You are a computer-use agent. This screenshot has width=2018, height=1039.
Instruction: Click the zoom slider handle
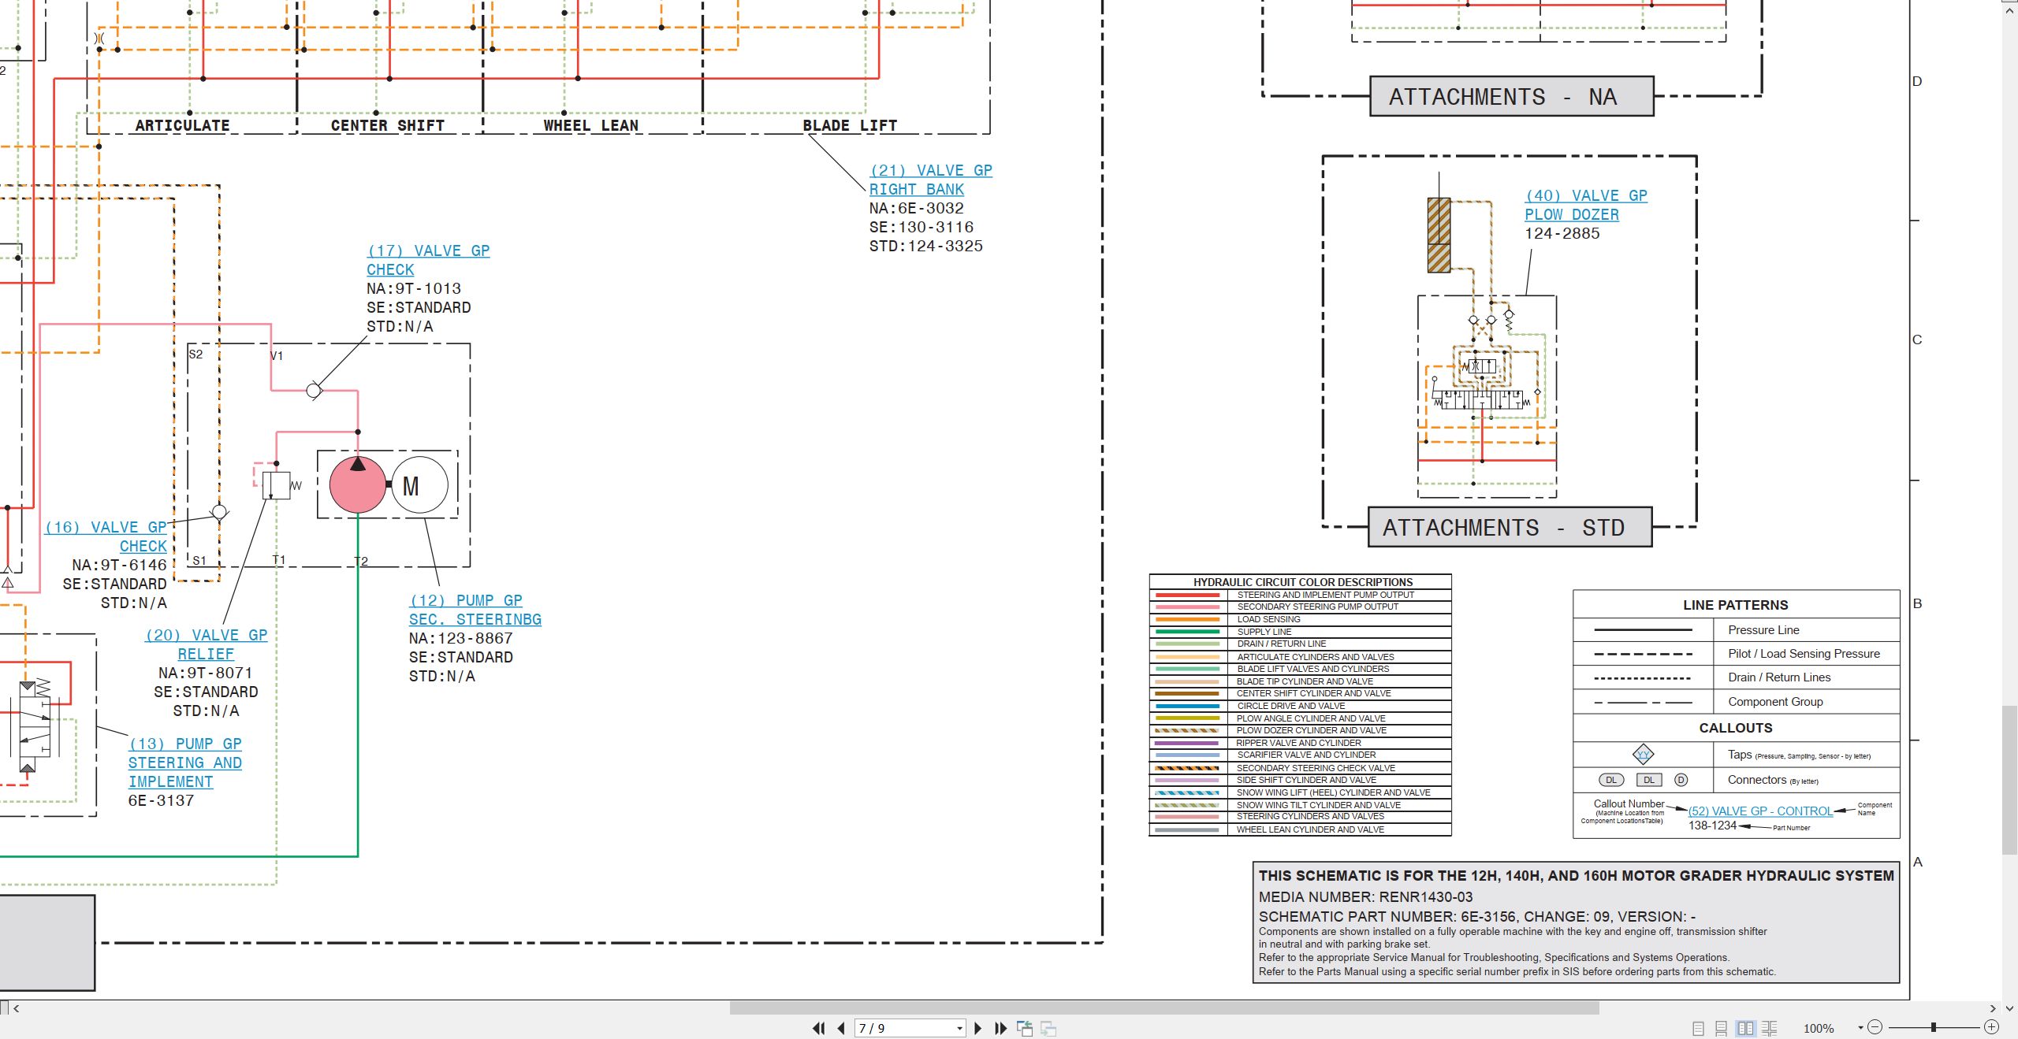point(1934,1027)
